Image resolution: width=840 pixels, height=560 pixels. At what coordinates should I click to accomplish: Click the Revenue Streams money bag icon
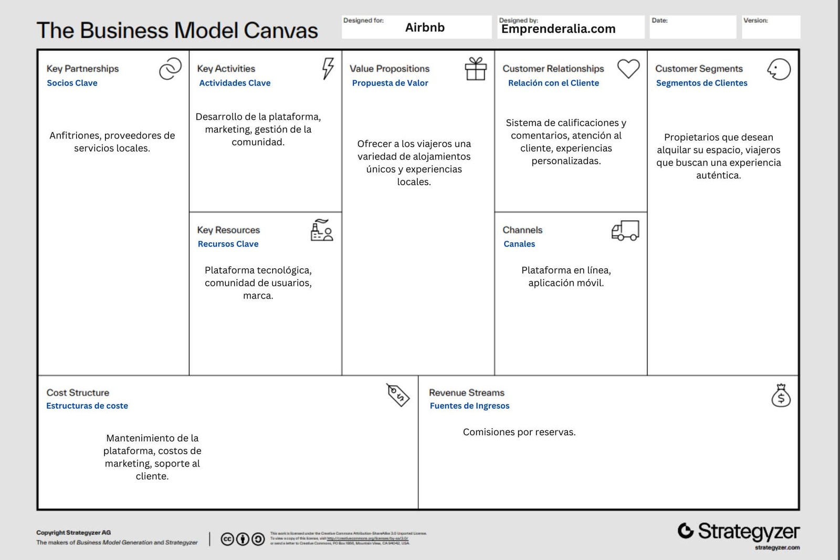pos(781,395)
